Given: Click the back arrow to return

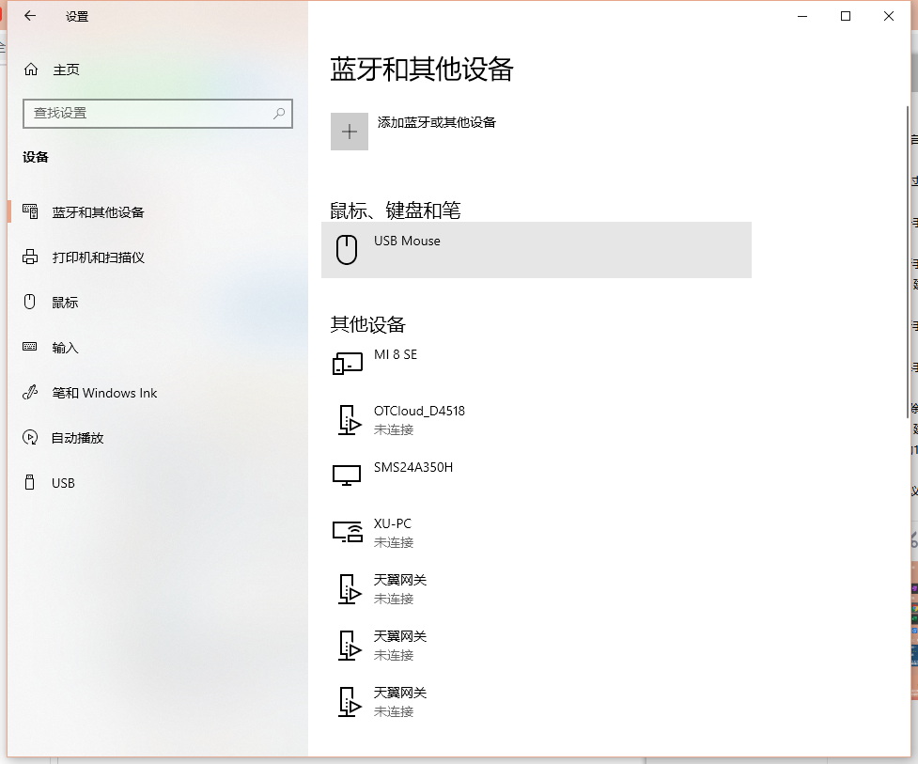Looking at the screenshot, I should coord(27,16).
